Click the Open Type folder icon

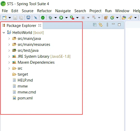tap(124, 18)
